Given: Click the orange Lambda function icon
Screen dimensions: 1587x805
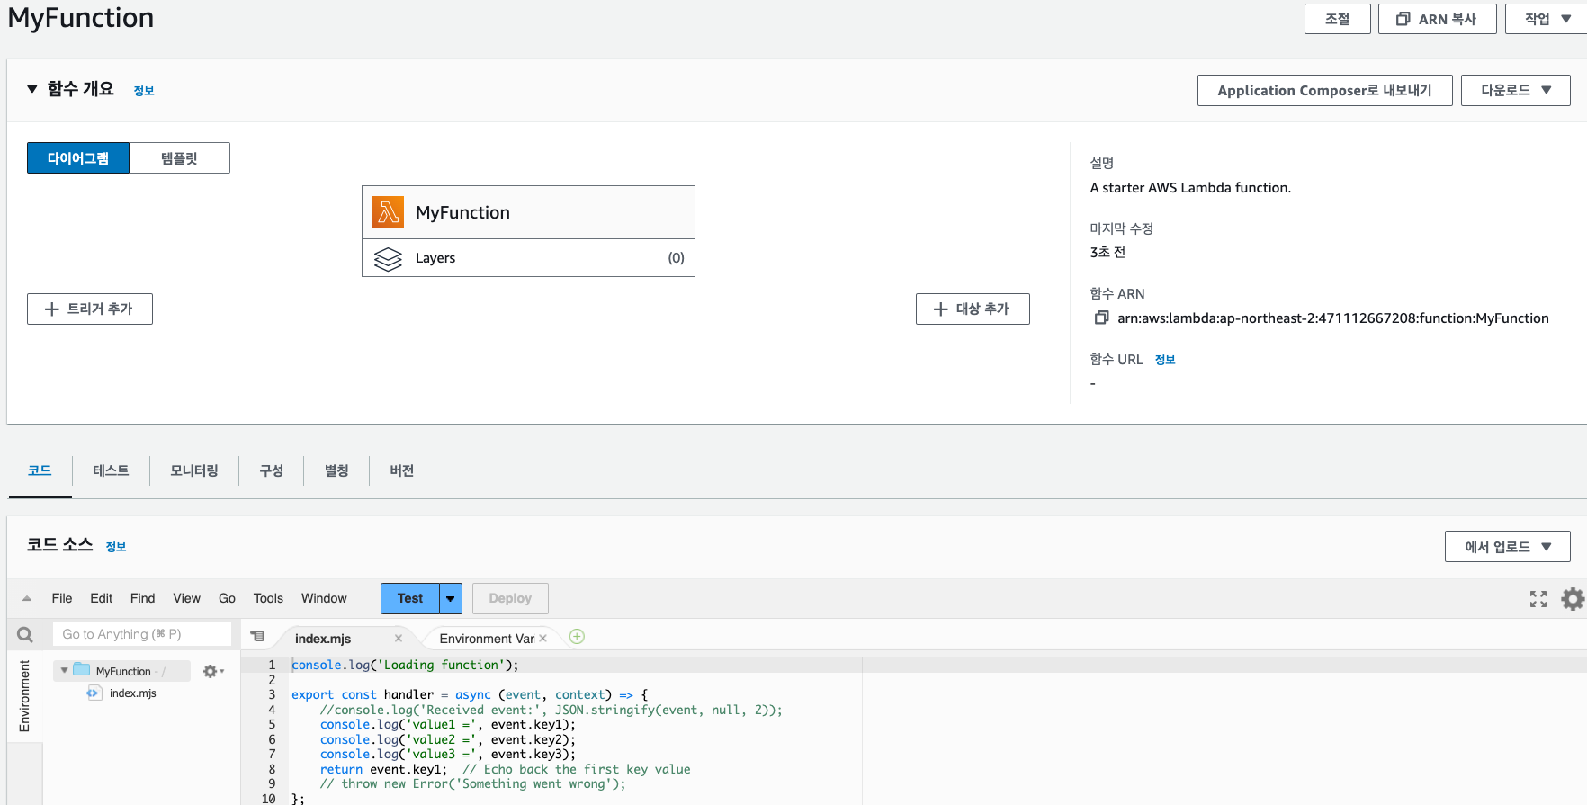Looking at the screenshot, I should pyautogui.click(x=389, y=212).
